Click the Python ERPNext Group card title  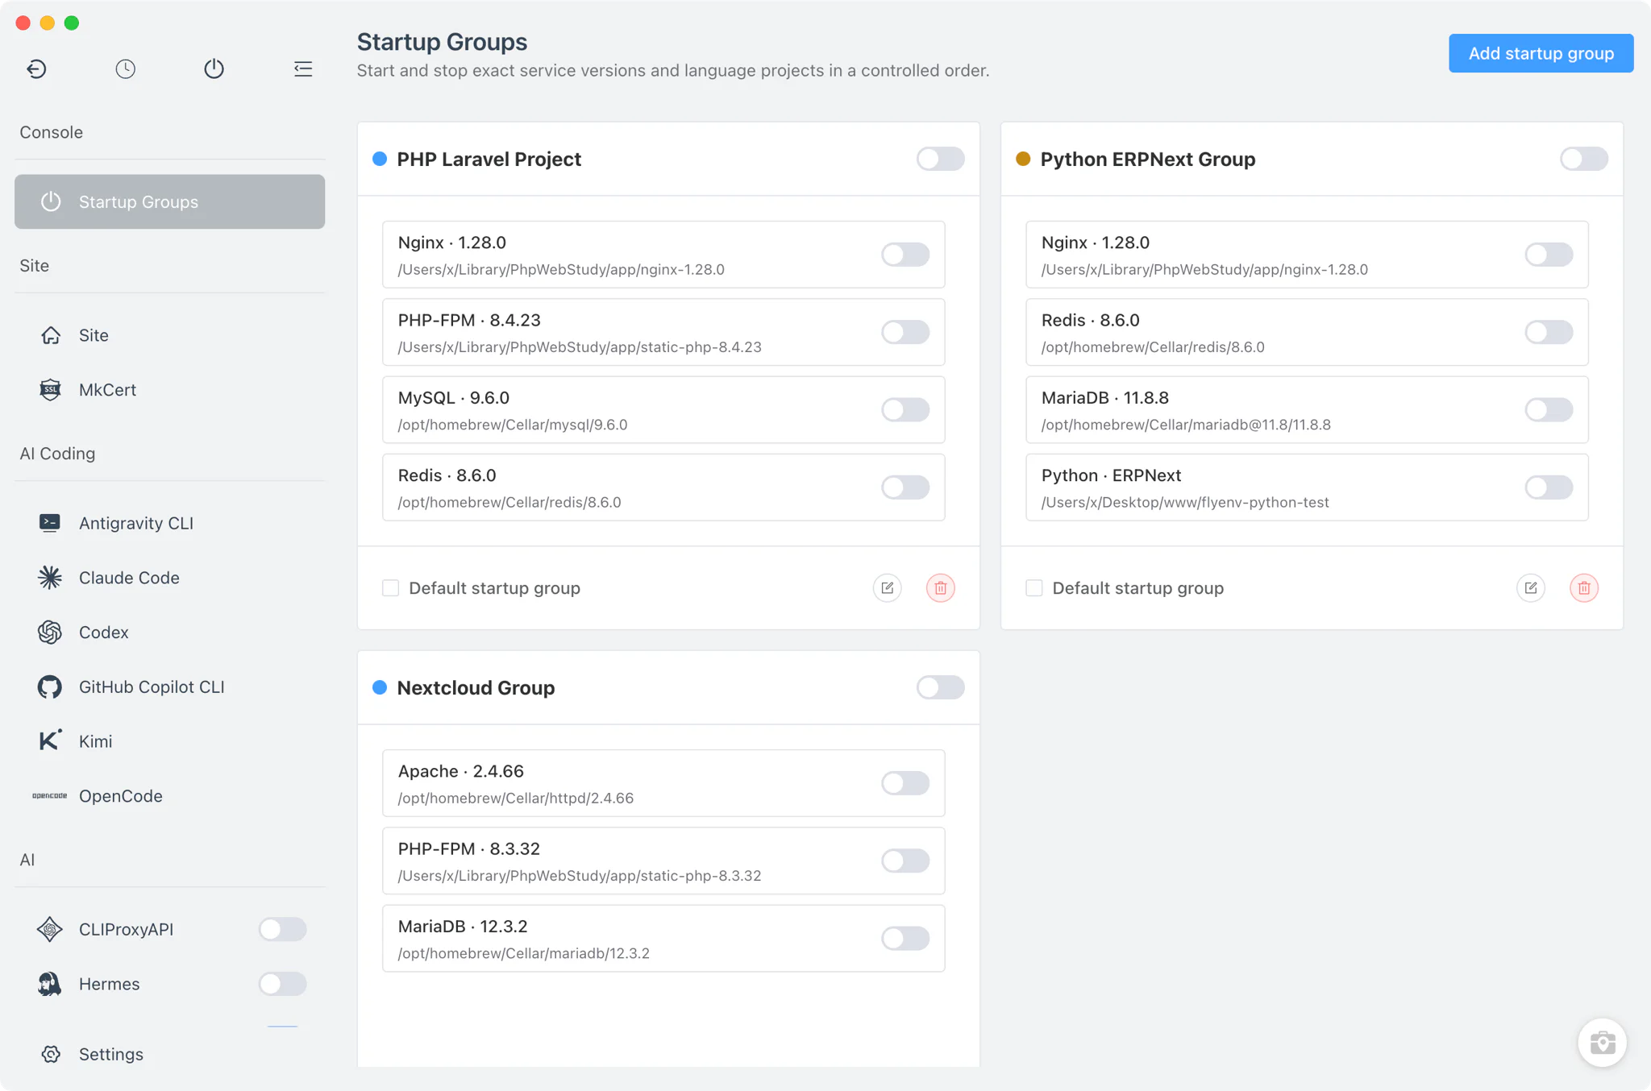(x=1148, y=159)
